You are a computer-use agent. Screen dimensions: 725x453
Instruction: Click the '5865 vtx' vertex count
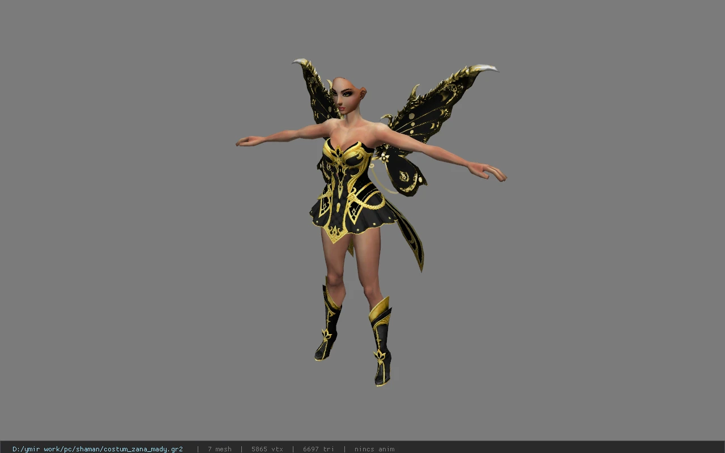tap(267, 449)
